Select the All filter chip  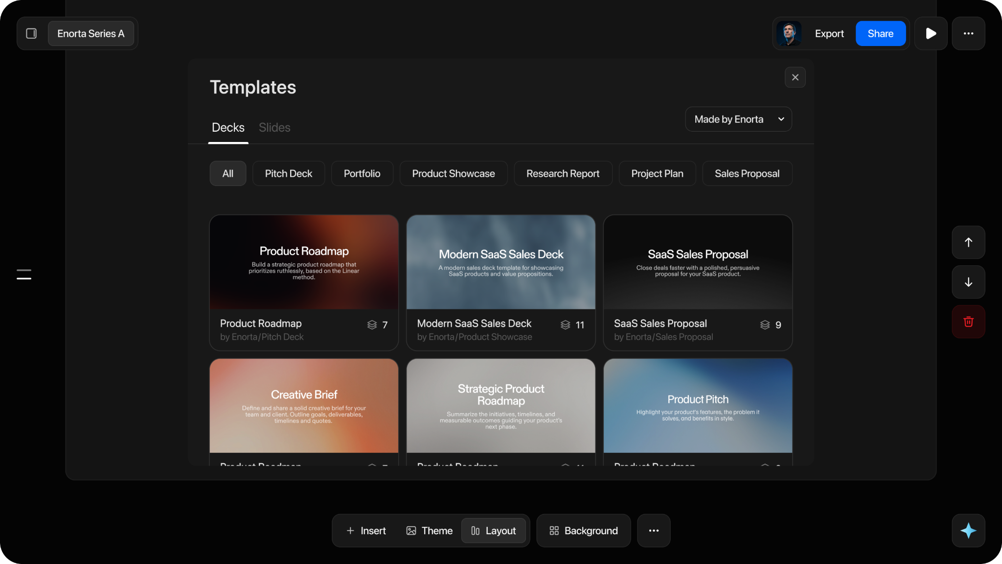(228, 173)
